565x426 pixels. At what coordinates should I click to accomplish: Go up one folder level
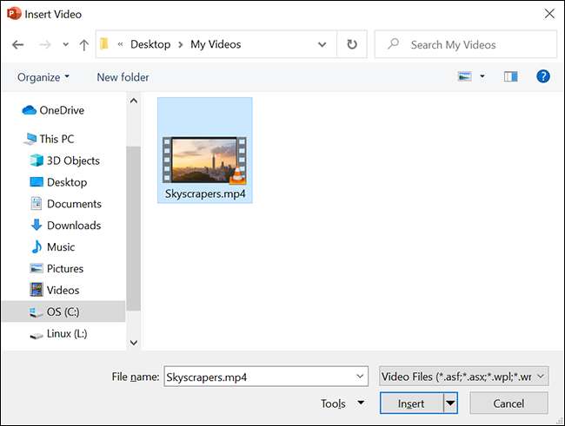click(83, 44)
